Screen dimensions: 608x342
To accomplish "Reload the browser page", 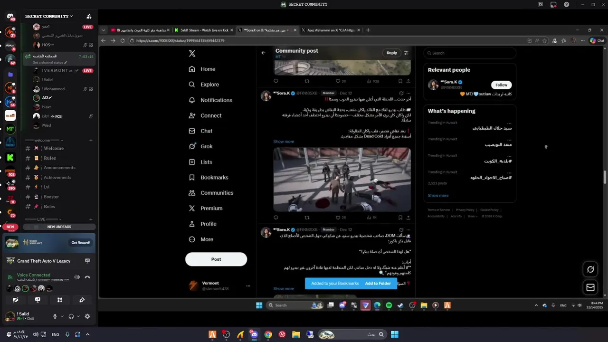I will 123,41.
